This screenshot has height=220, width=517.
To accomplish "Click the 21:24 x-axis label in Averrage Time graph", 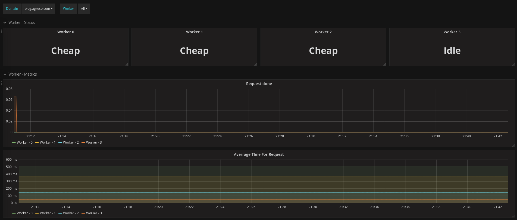I will (220, 207).
